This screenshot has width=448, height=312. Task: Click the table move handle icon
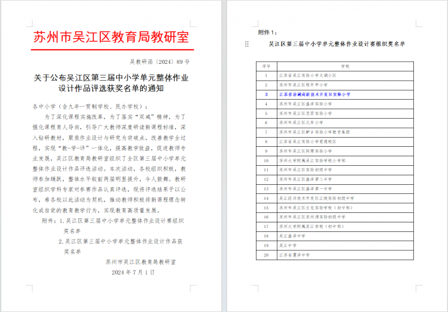tap(247, 44)
